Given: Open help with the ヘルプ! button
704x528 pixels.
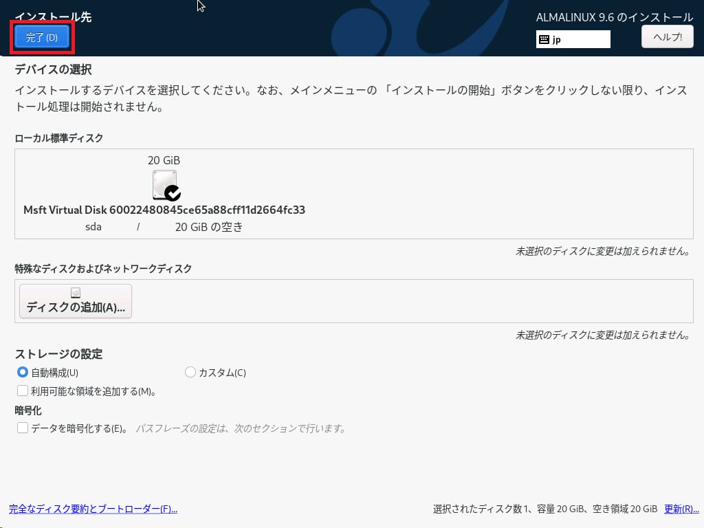Looking at the screenshot, I should coord(667,37).
